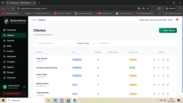Select Clientes in the sidebar
Screen dimensions: 183x103
[x=14, y=35]
